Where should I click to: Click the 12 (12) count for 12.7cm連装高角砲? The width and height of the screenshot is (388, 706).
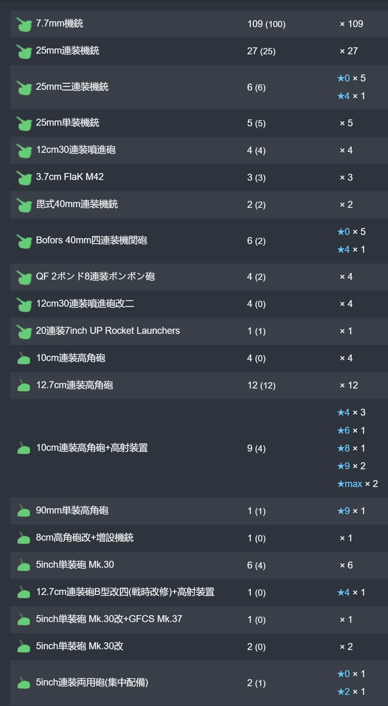261,385
